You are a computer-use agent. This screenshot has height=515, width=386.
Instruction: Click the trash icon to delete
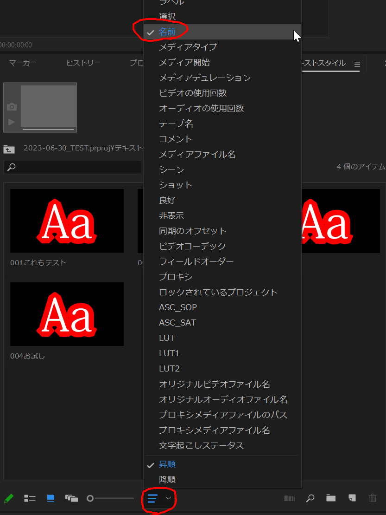tap(373, 498)
